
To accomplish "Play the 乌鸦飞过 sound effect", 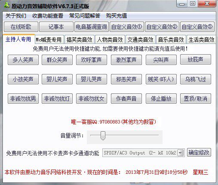I will point(196,79).
